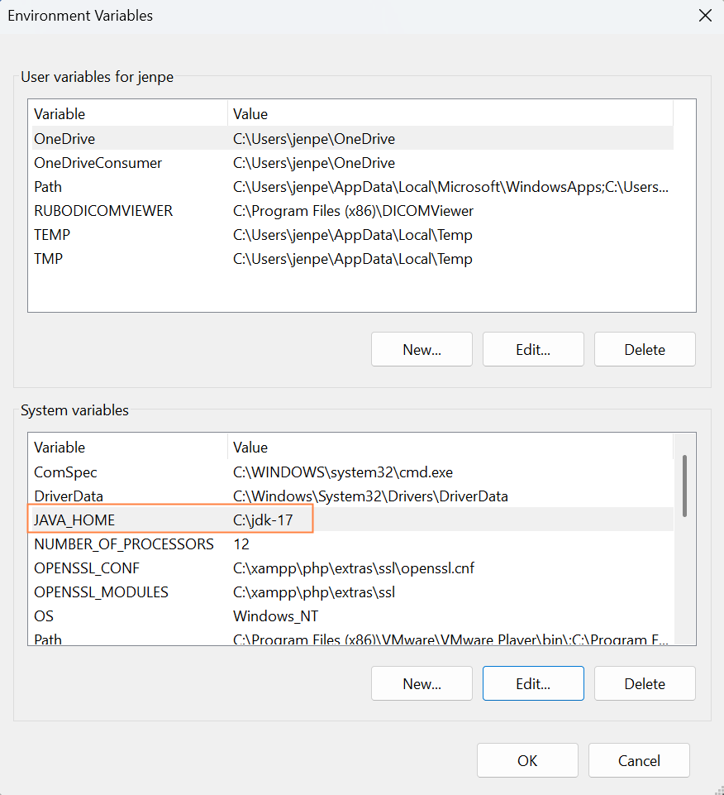Viewport: 724px width, 795px height.
Task: Edit the selected system variable
Action: coord(533,683)
